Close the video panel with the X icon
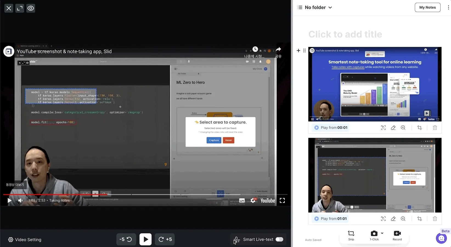 9,8
